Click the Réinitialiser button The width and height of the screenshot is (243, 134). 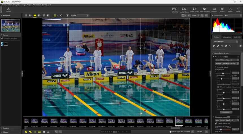226,112
